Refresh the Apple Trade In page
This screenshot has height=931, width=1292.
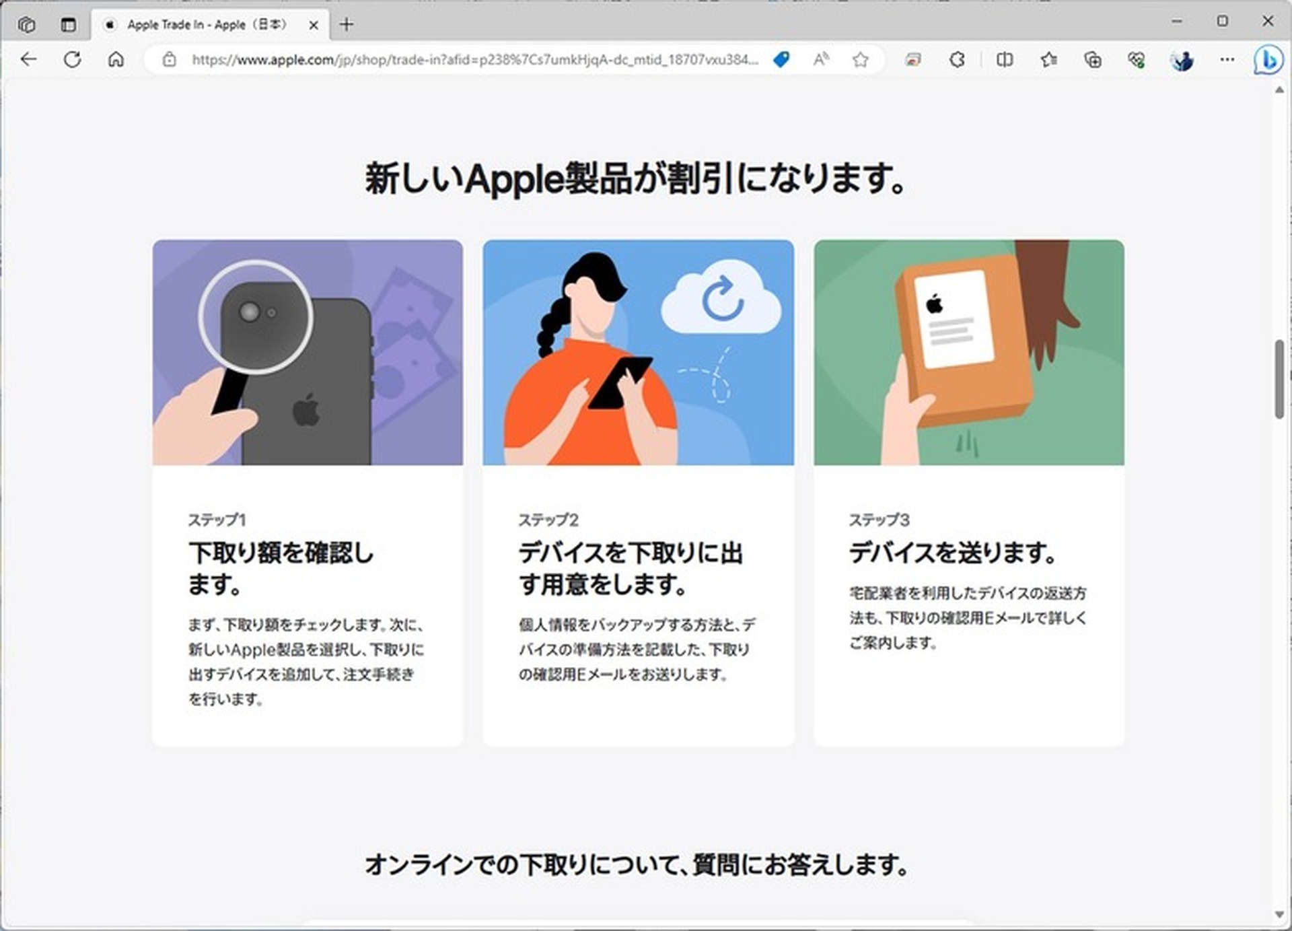point(71,60)
